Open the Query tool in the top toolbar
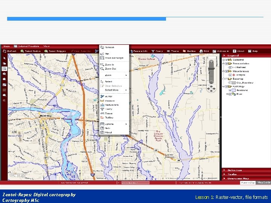This screenshot has width=271, height=203. pos(157,51)
